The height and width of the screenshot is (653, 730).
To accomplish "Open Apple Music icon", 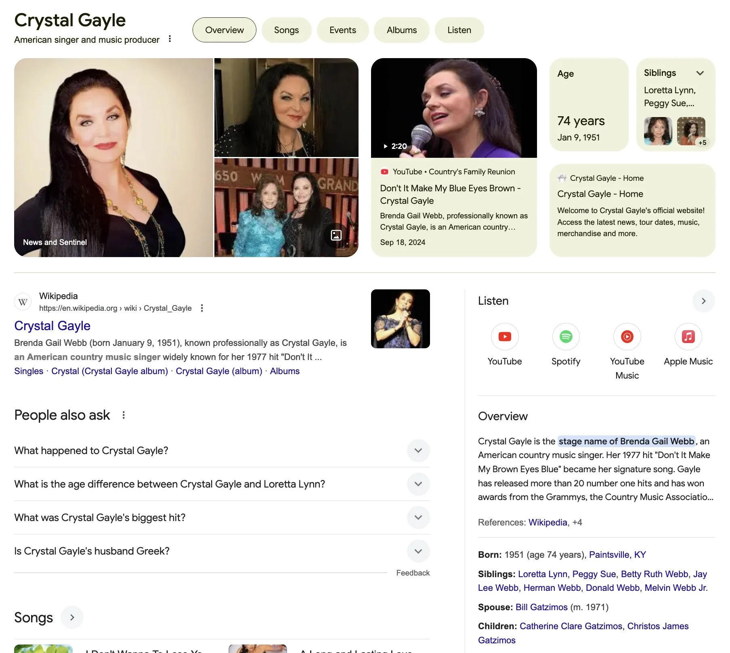I will pos(688,337).
